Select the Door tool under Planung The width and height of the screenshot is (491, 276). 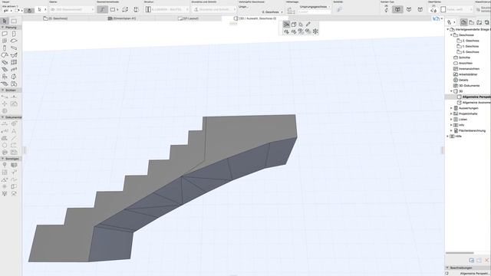coord(14,34)
